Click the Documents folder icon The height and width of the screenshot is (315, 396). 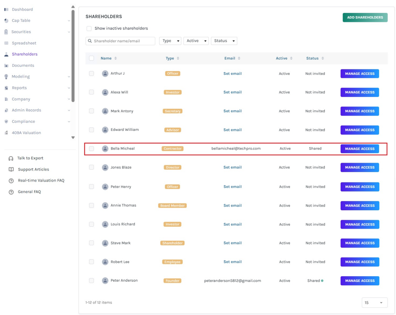[6, 65]
